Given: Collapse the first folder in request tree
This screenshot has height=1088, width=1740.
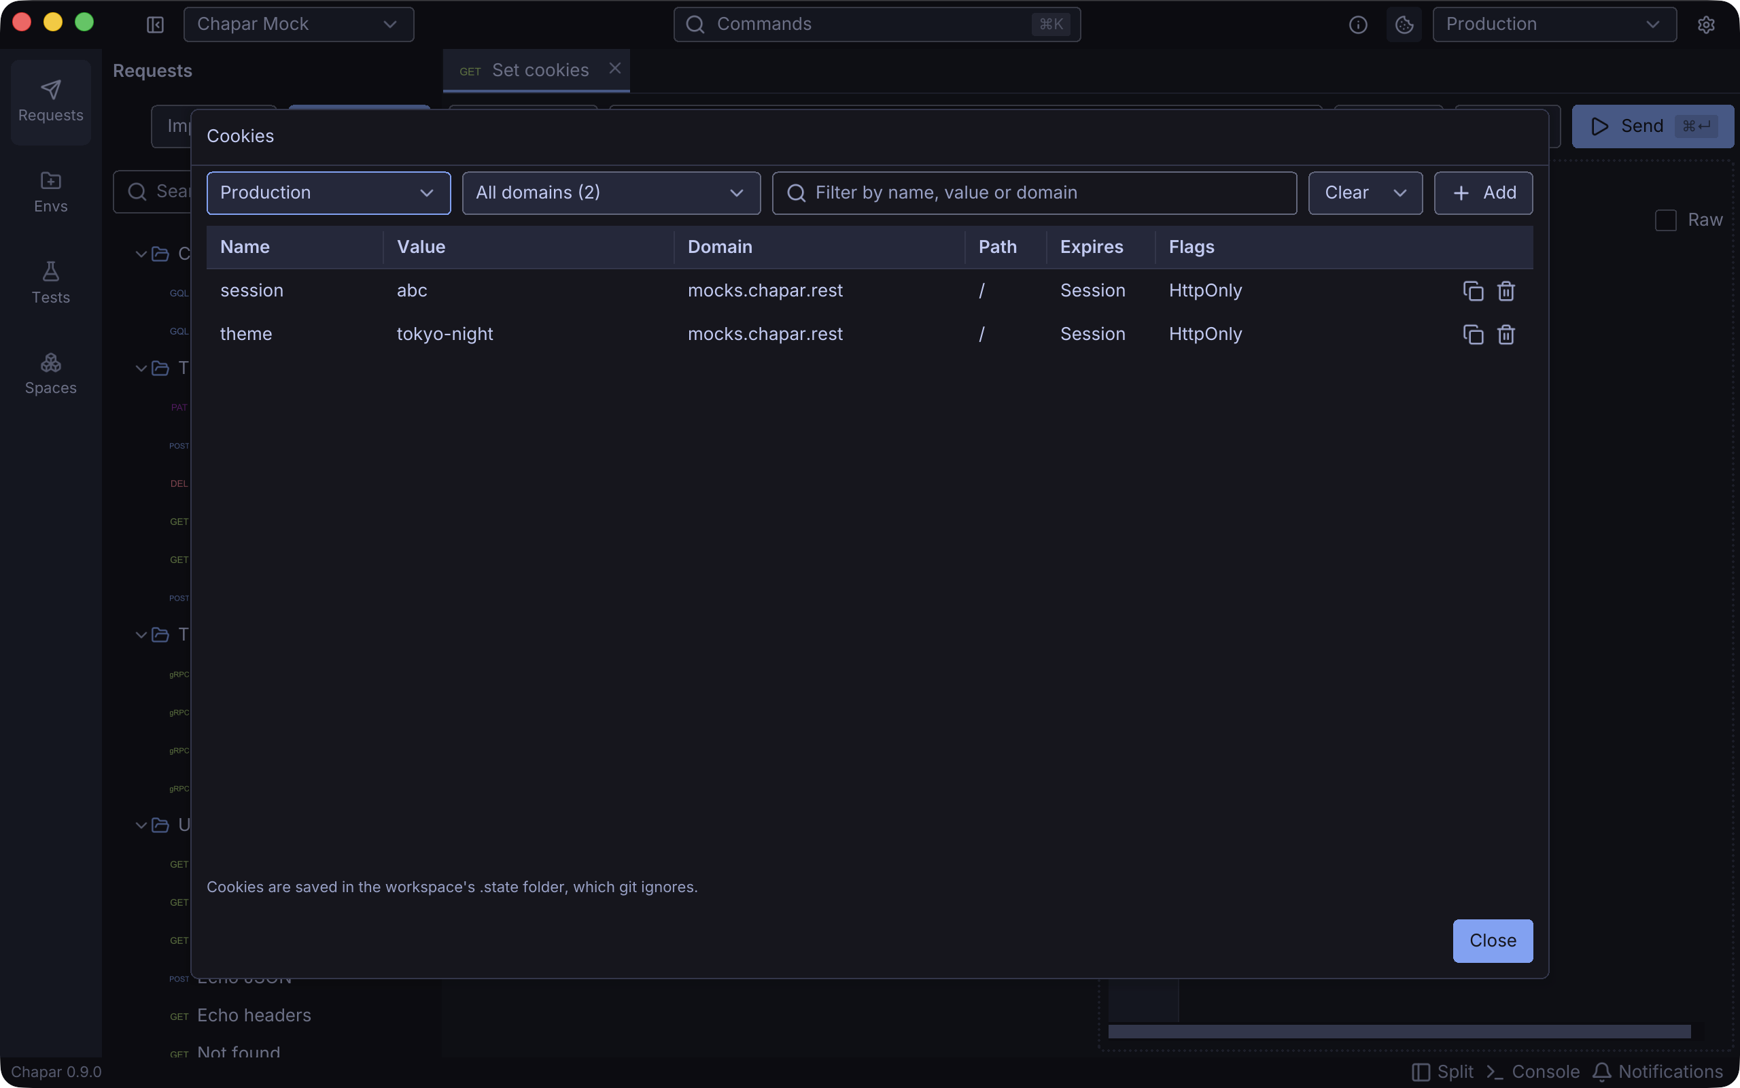Looking at the screenshot, I should [141, 254].
